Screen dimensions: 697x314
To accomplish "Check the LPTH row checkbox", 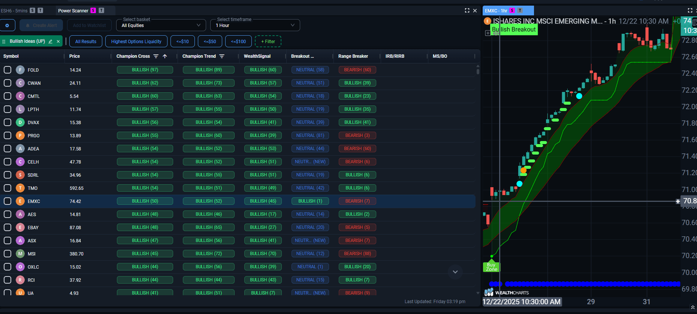I will pyautogui.click(x=7, y=109).
